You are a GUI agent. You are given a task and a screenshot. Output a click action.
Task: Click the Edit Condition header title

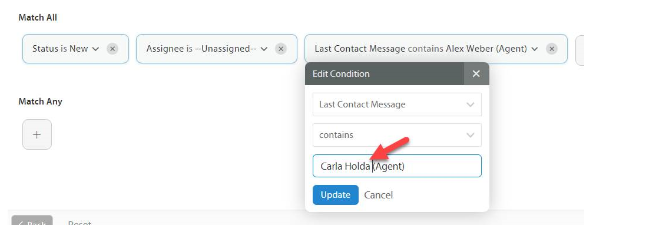(341, 74)
